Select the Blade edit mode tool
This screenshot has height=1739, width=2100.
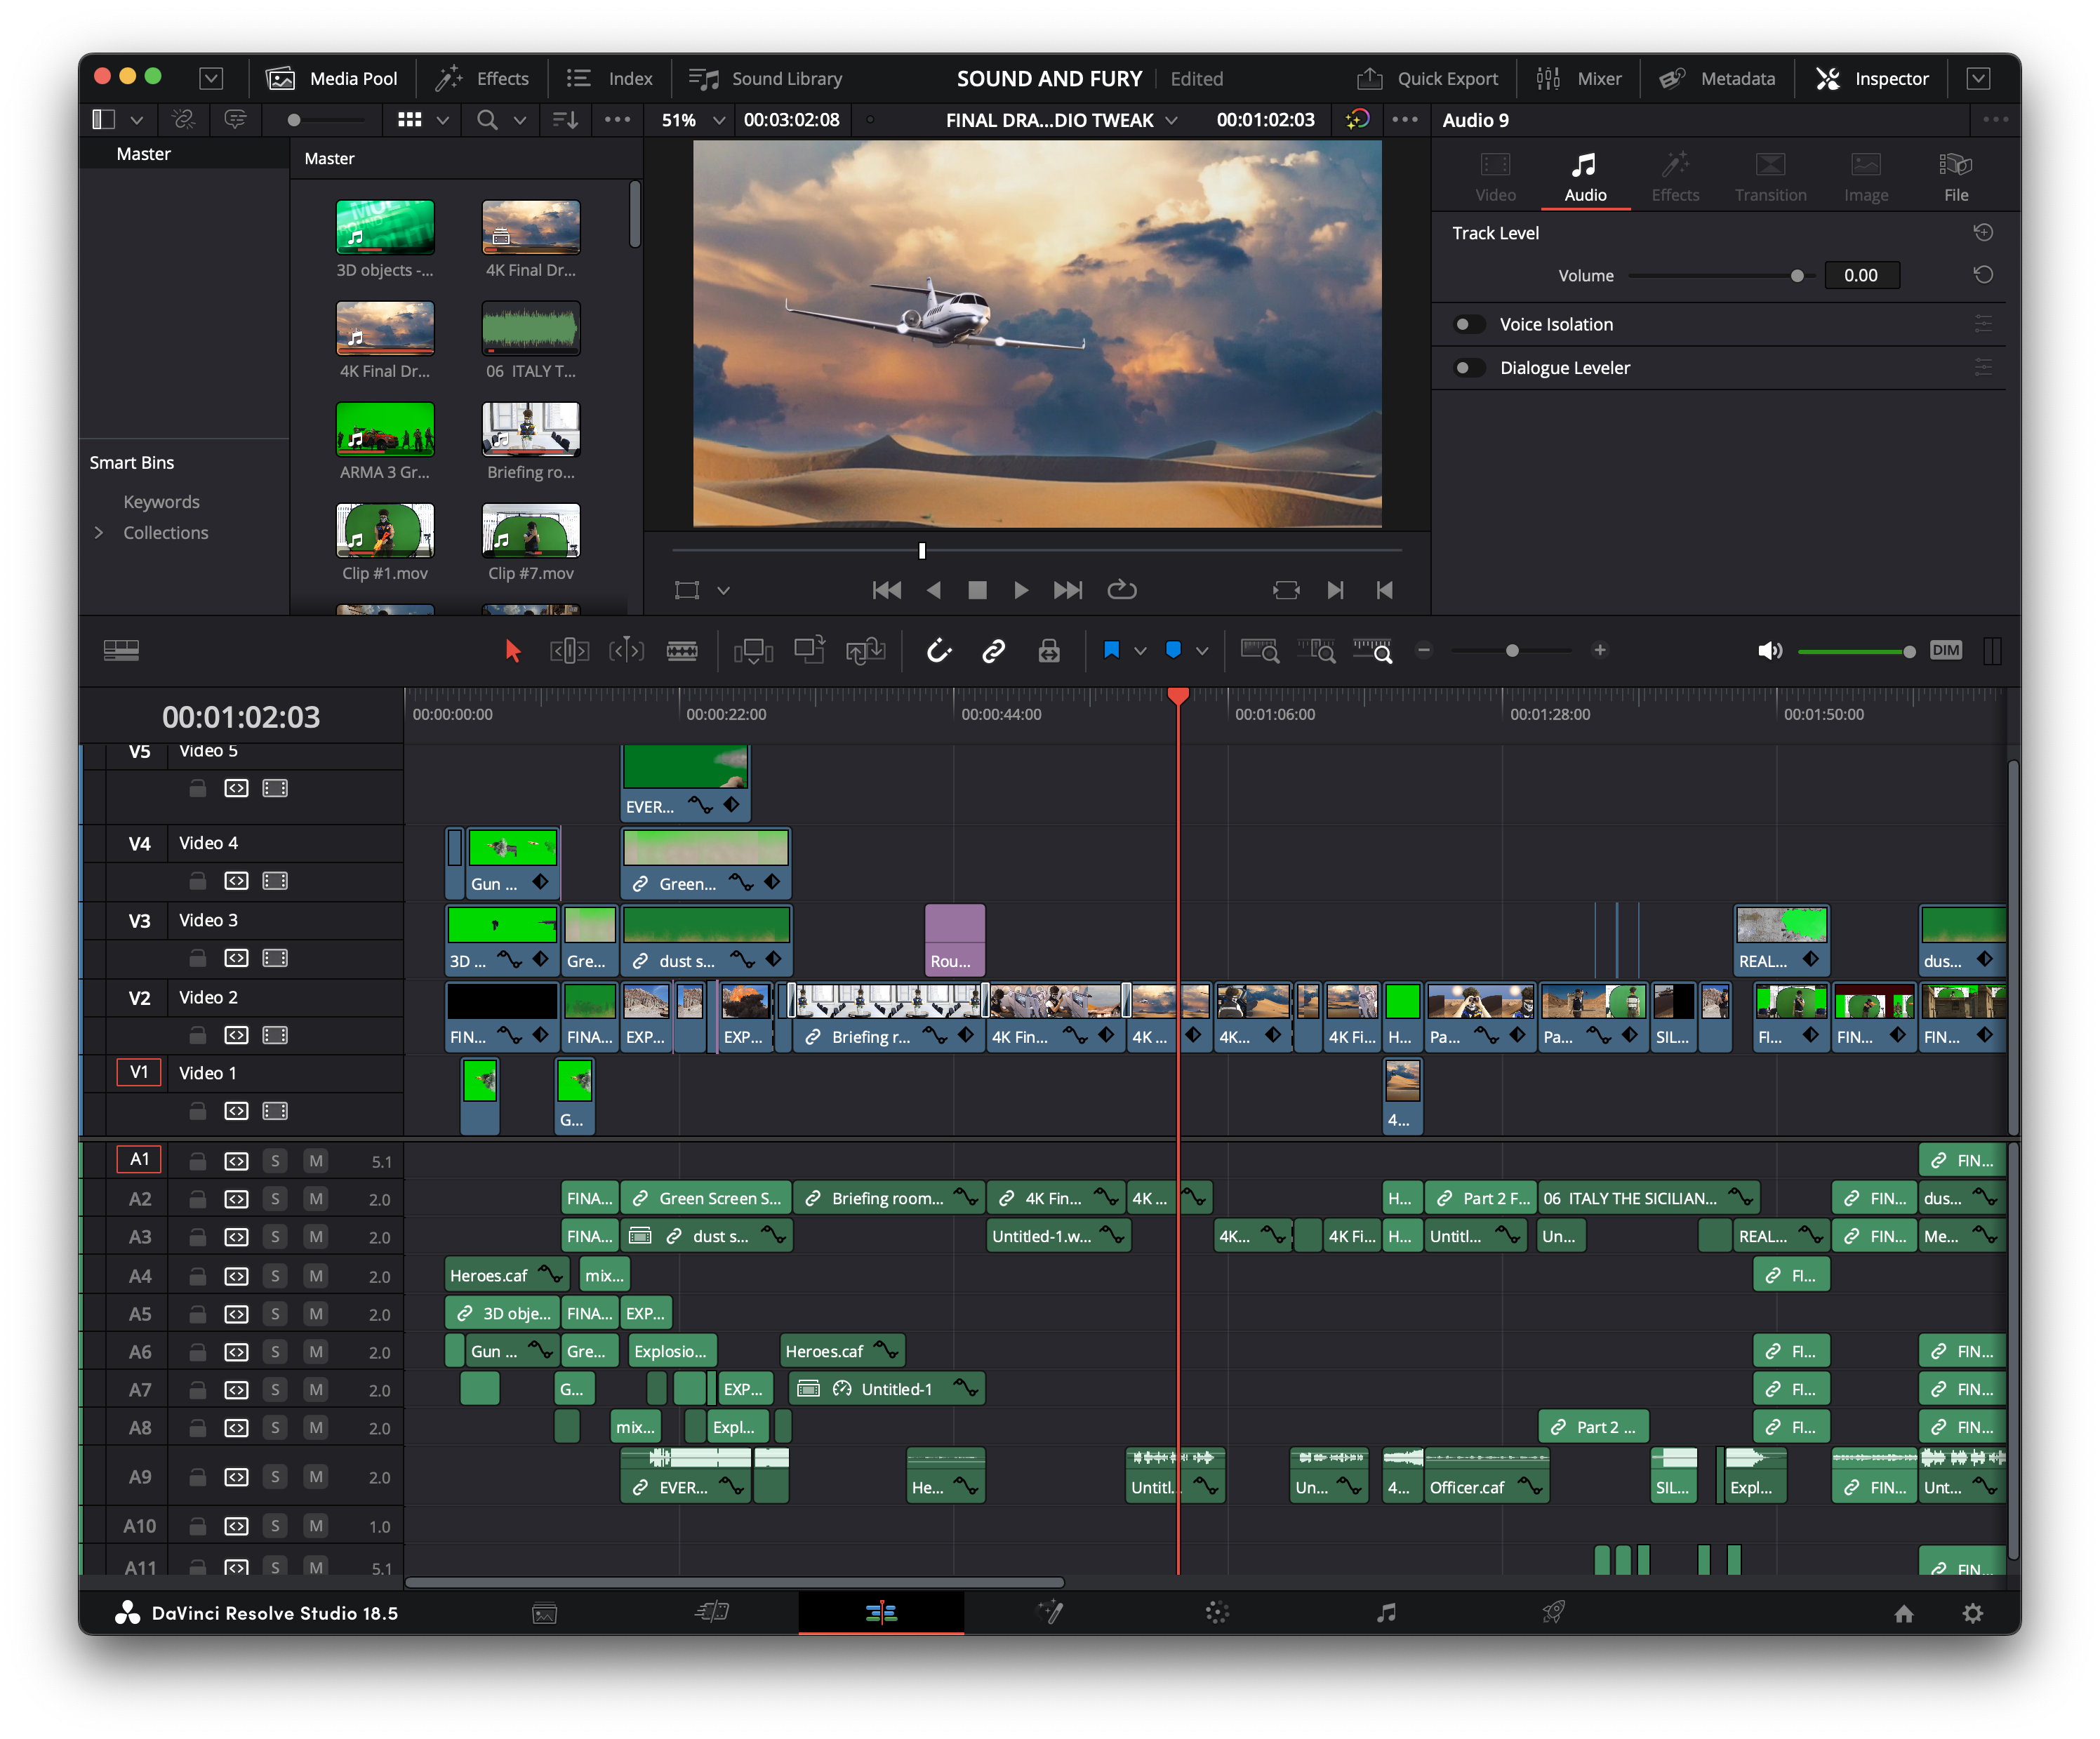click(682, 651)
